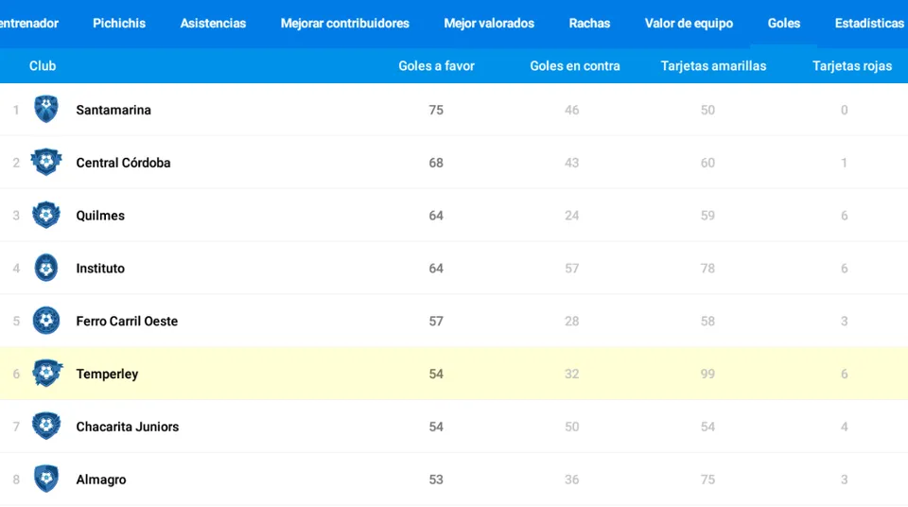Click Almagro's 53 goals for value
Screen dimensions: 908x507
coord(436,480)
